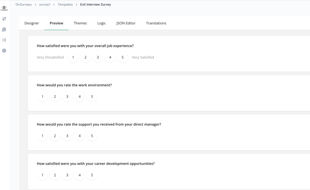Open the settings gear icon in sidebar

(4, 51)
